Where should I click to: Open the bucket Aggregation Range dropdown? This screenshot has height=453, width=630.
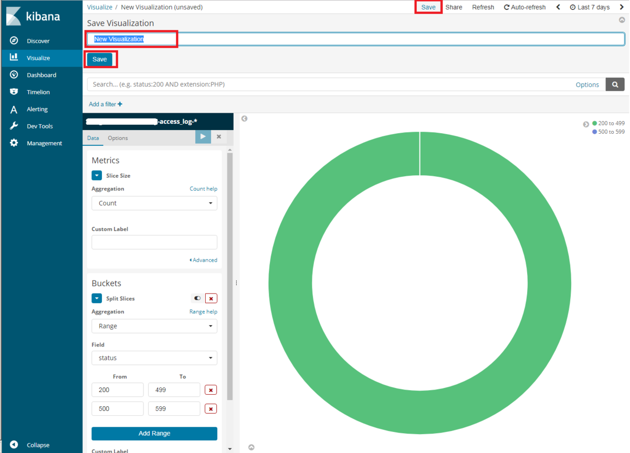(154, 326)
